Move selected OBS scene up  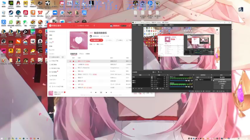[x=139, y=89]
